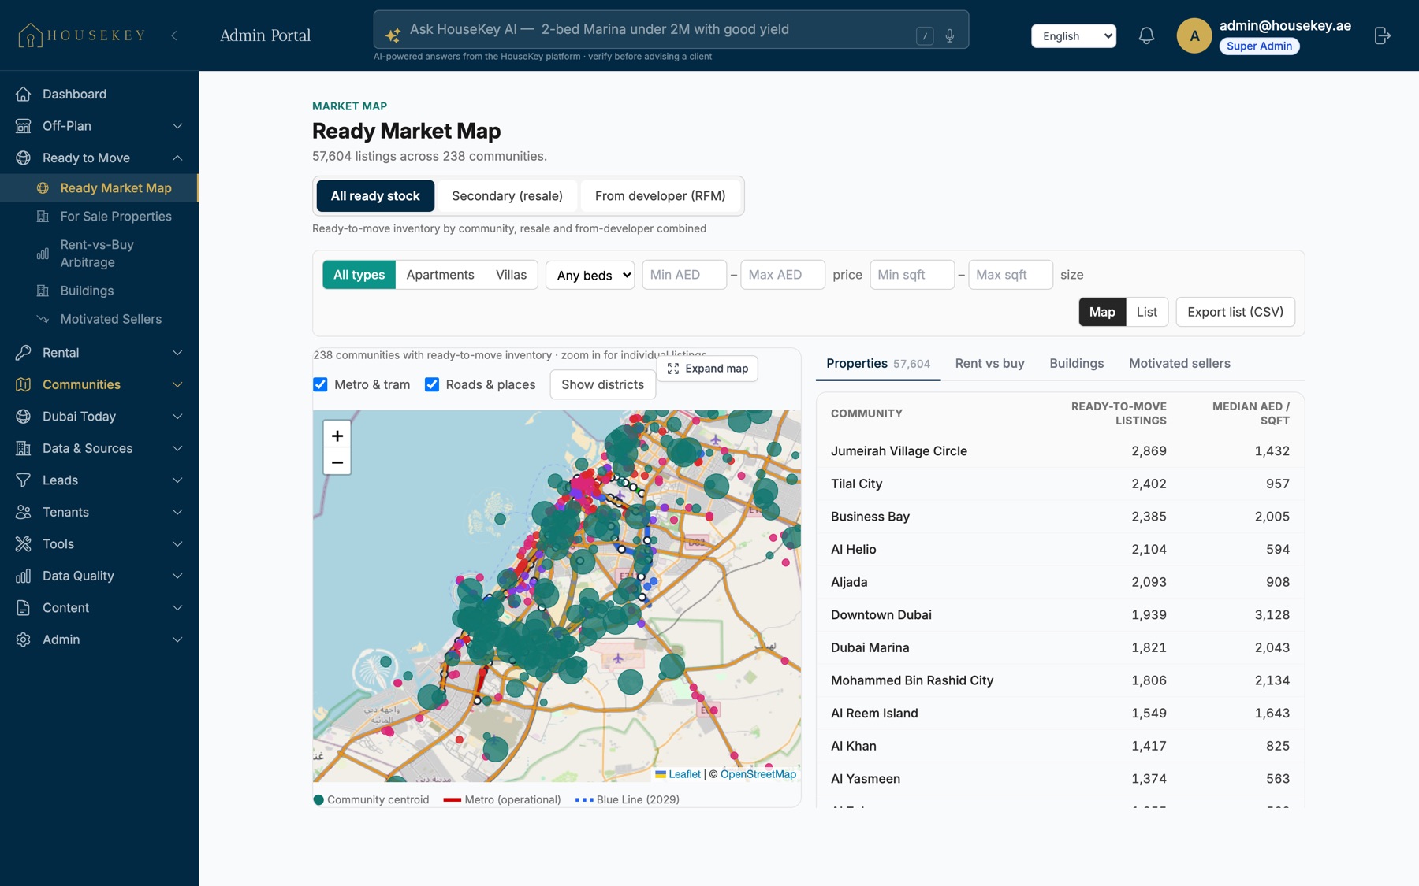Expand the Dubai Today menu chevron

177,416
